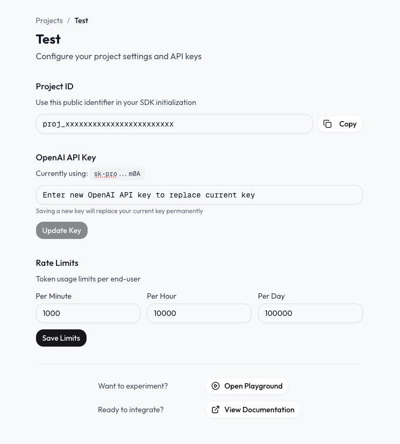This screenshot has width=400, height=444.
Task: Click the copy icon beside Project ID
Action: coord(327,124)
